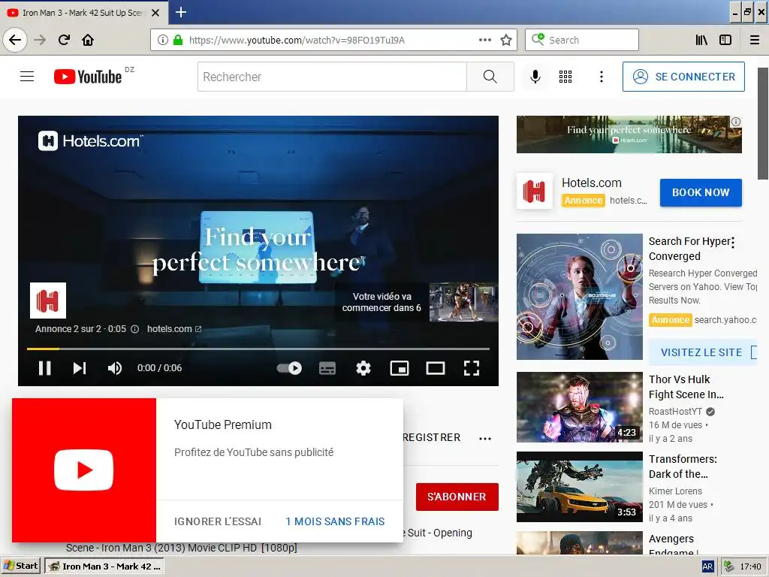Mute the player volume

(x=115, y=368)
